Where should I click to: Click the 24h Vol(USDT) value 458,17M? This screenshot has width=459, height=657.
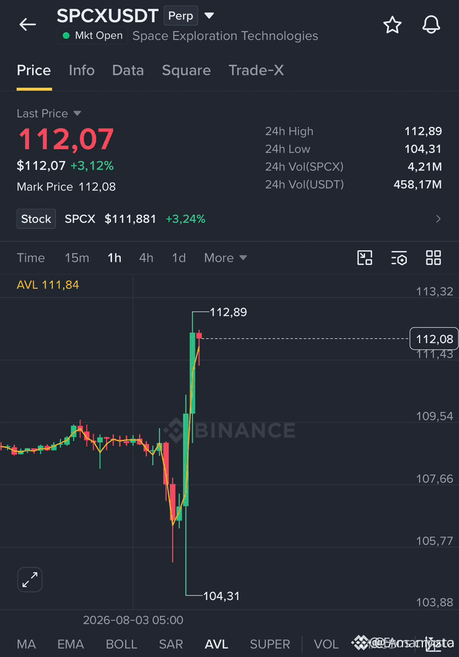point(417,184)
